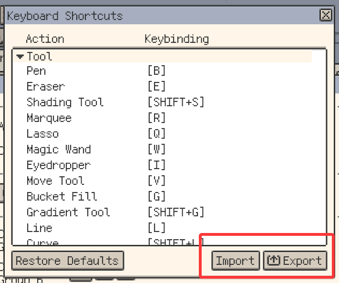This screenshot has width=339, height=283.
Task: Collapse the Tool category tree
Action: pos(20,57)
